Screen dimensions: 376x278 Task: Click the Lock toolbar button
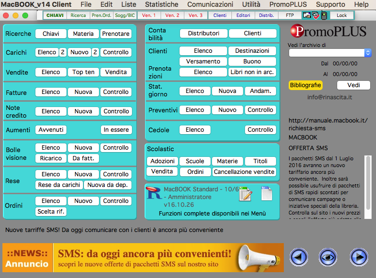coord(342,15)
